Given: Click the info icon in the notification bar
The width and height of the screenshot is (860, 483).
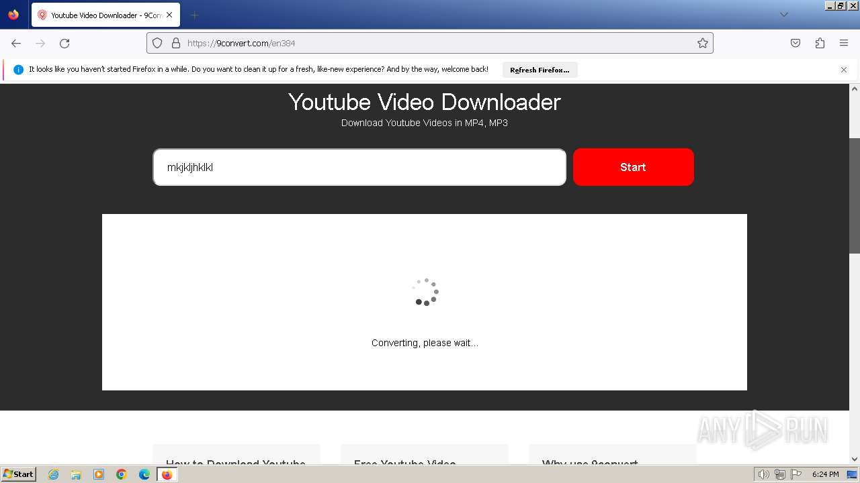Looking at the screenshot, I should coord(18,70).
